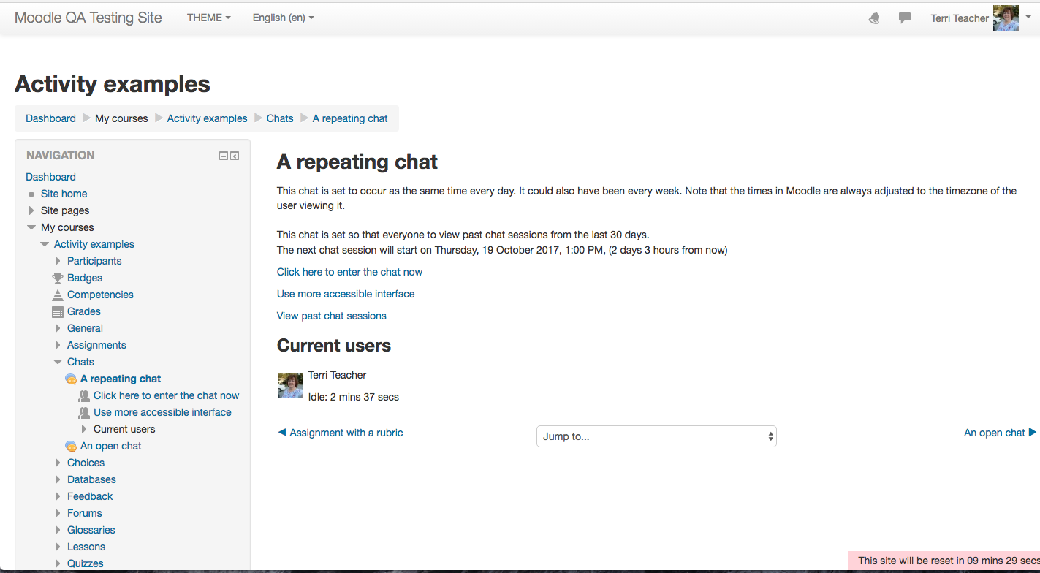The height and width of the screenshot is (573, 1040).
Task: Collapse Chats tree node
Action: 58,362
